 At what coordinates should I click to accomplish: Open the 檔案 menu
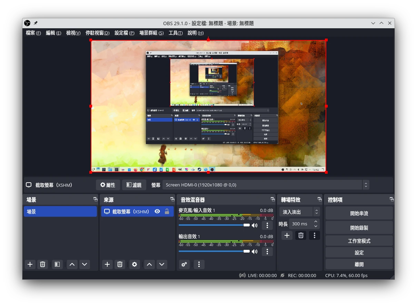(x=33, y=33)
